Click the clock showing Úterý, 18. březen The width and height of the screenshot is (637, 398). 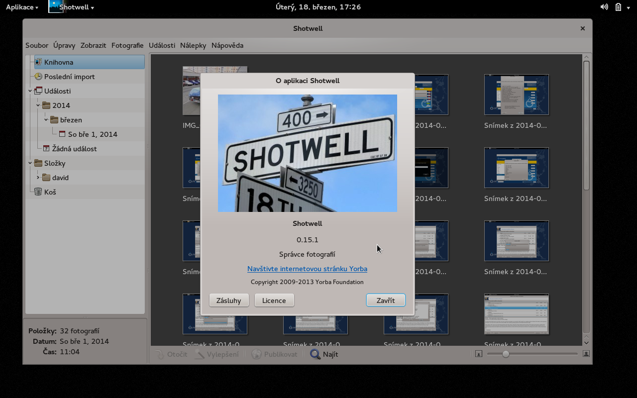[318, 7]
